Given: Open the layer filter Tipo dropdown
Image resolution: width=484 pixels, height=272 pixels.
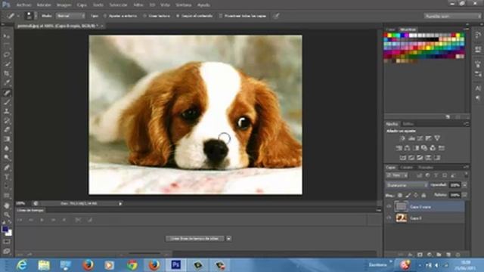Looking at the screenshot, I should (397, 175).
